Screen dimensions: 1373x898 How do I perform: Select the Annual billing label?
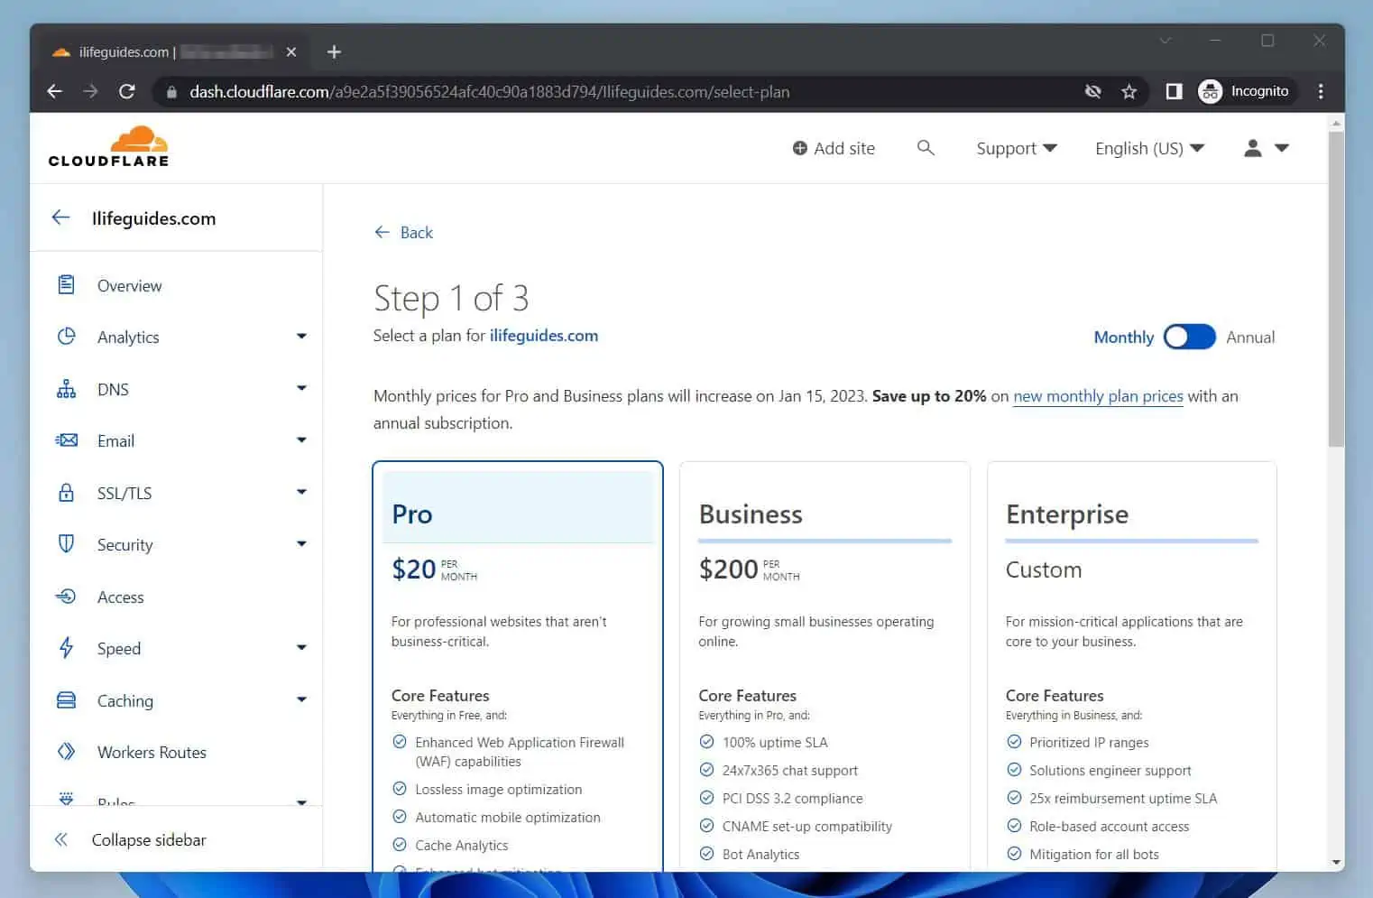pos(1250,337)
